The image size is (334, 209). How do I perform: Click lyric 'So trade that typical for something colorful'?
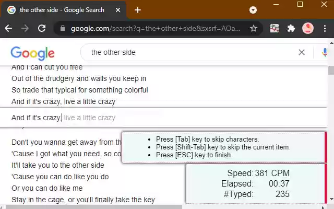80,90
